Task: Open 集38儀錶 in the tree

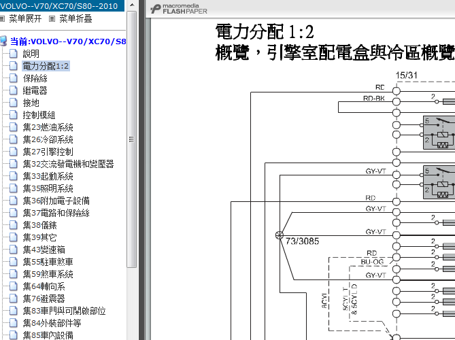Action: (39, 225)
